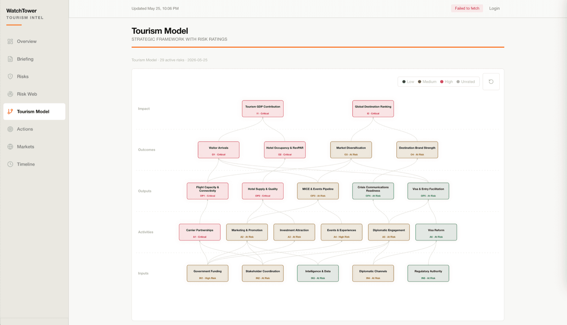Select the Market Diversification node
The width and height of the screenshot is (567, 325).
(x=351, y=150)
